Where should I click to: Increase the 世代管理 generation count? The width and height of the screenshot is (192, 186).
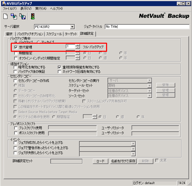click(x=77, y=45)
